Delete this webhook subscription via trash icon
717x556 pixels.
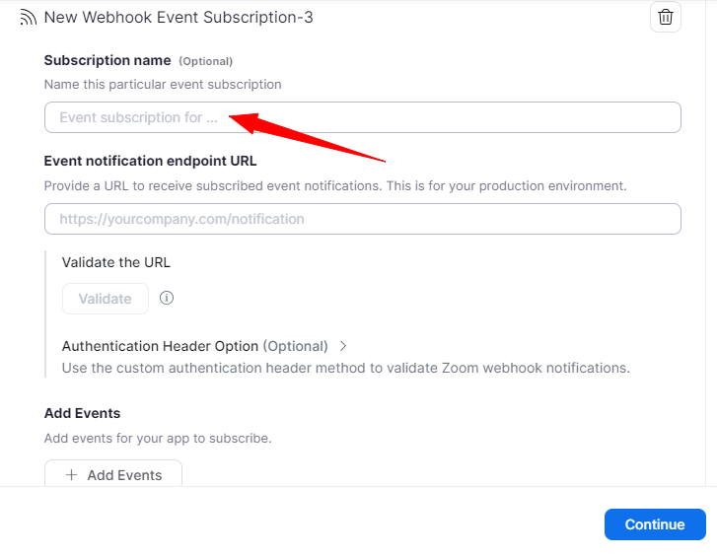tap(666, 17)
